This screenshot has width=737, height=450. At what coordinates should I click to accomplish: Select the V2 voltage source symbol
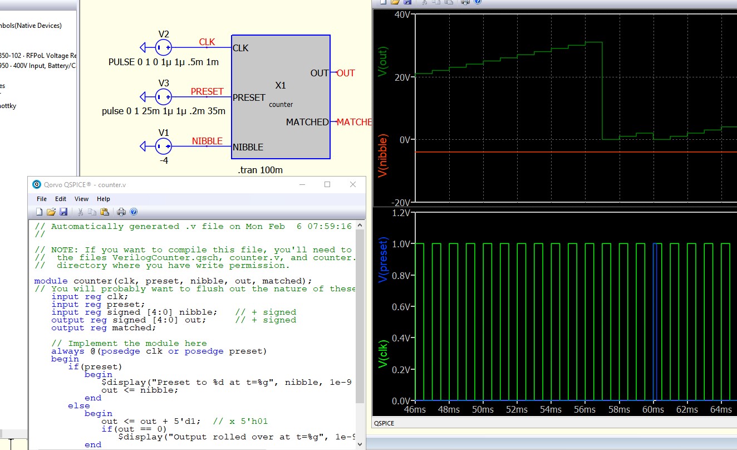(164, 47)
